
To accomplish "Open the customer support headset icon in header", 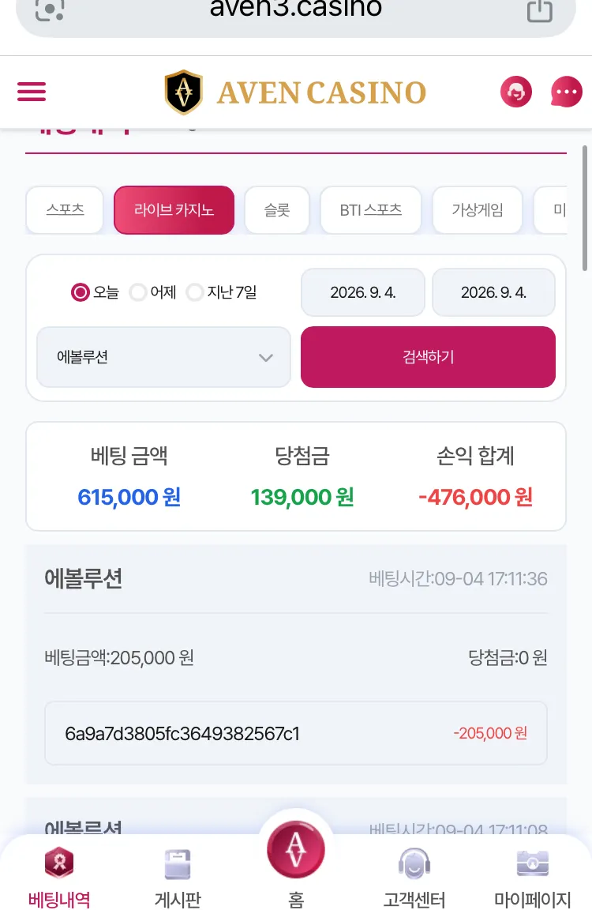I will point(516,92).
